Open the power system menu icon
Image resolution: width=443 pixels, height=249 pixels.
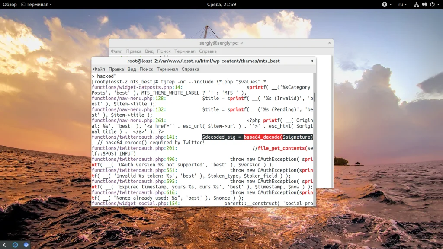pyautogui.click(x=432, y=4)
